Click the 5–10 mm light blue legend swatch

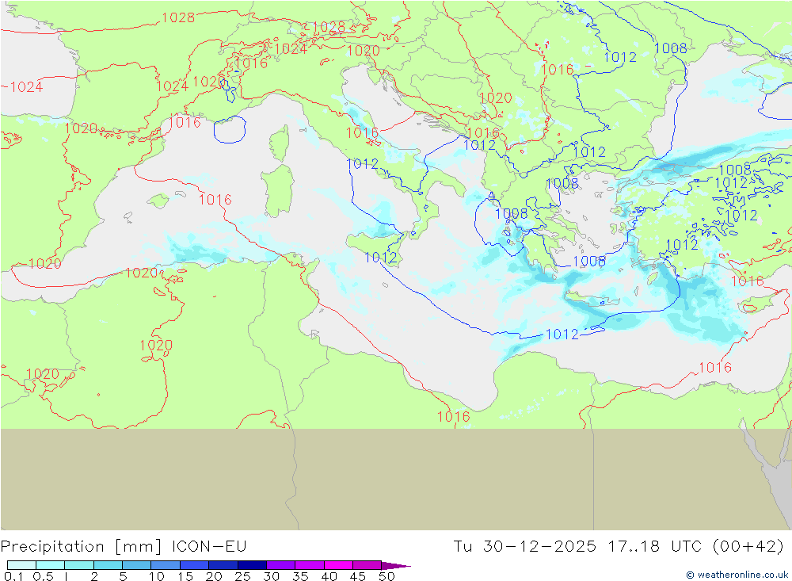[136, 565]
